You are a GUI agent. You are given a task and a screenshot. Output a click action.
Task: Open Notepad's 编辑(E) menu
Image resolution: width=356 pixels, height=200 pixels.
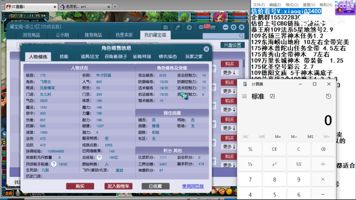click(275, 5)
